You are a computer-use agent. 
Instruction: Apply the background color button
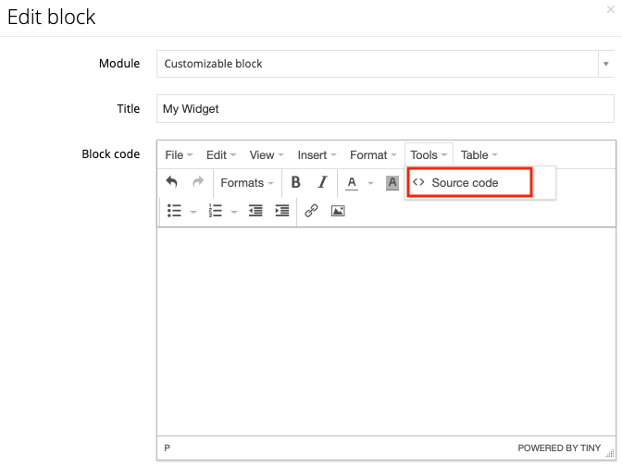(392, 182)
